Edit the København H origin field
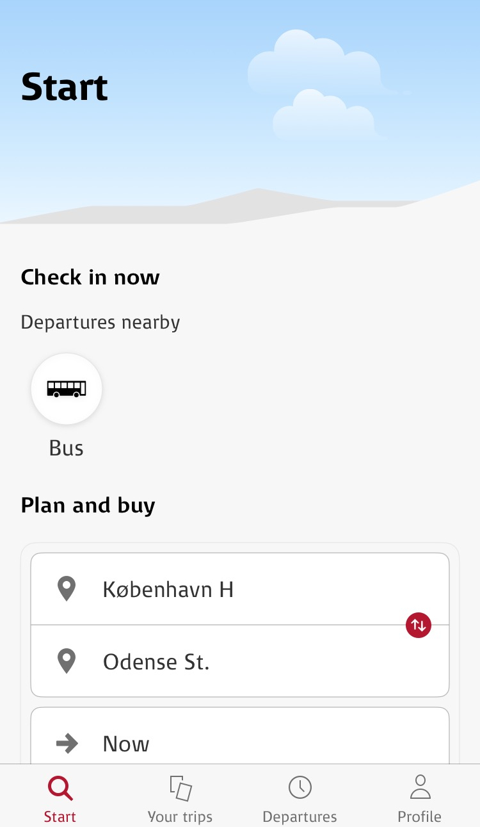 click(240, 589)
